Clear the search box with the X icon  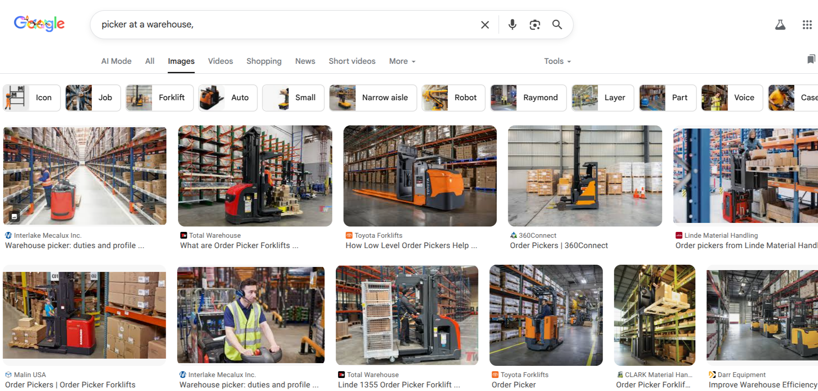485,25
